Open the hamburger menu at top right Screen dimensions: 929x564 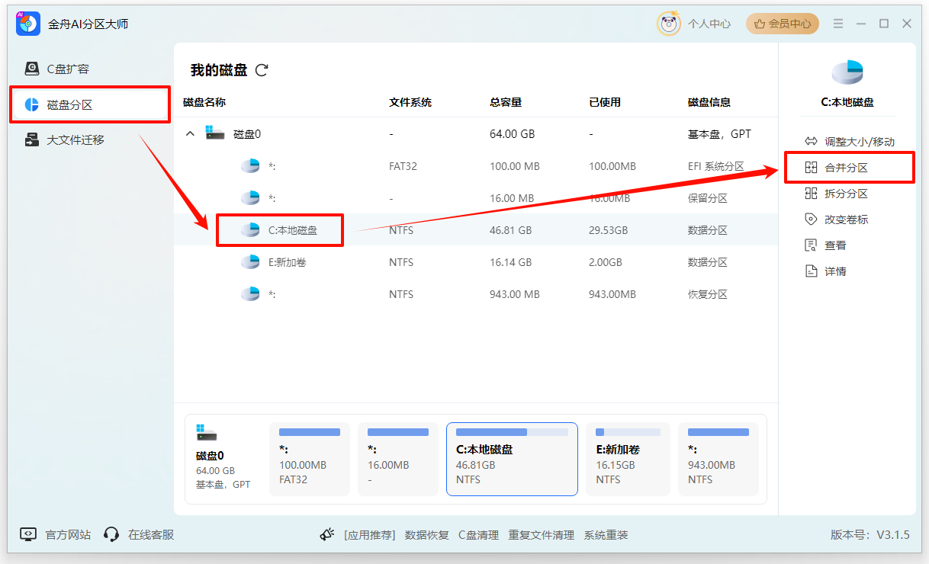[837, 24]
